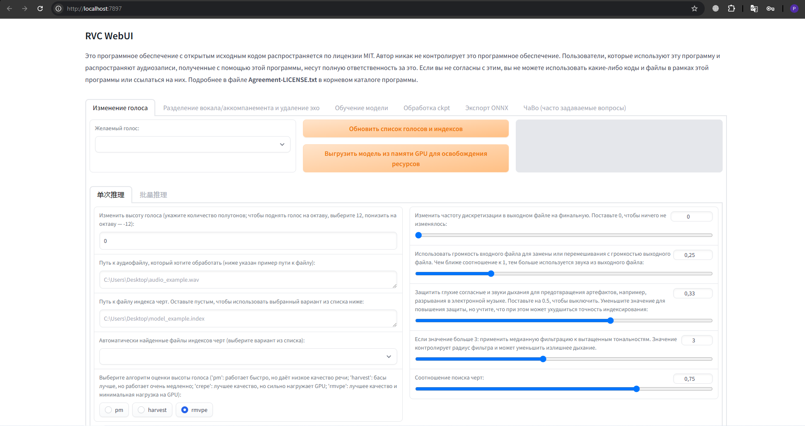Select the 单次推理 single inference tab
Image resolution: width=805 pixels, height=426 pixels.
(x=111, y=195)
